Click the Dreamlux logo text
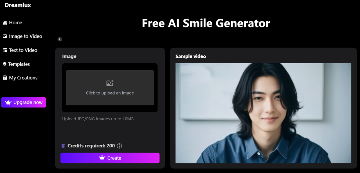Viewport: 360px width, 173px height. 18,5
